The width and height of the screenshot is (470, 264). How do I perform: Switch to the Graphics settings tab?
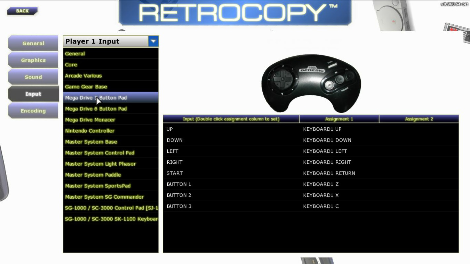(x=33, y=60)
